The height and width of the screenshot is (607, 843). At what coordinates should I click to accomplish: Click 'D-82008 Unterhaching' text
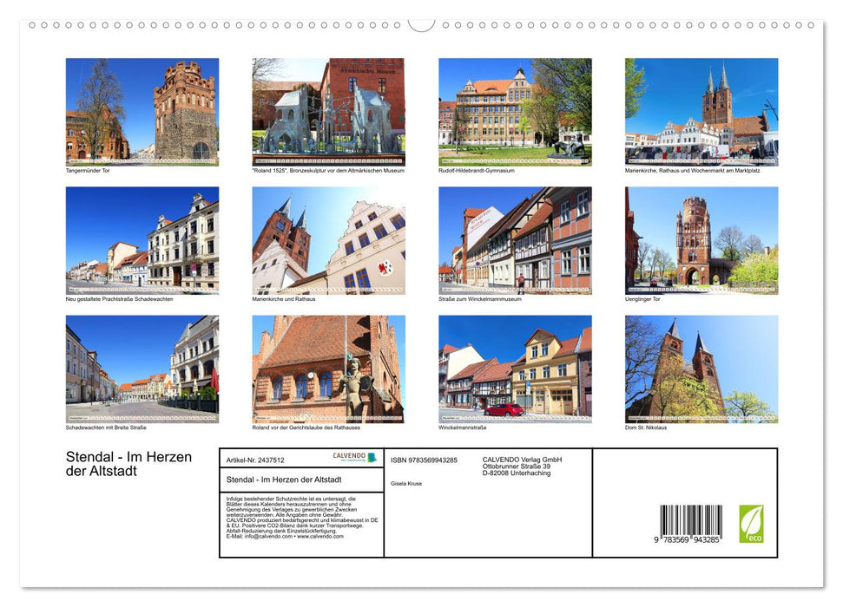coord(516,473)
